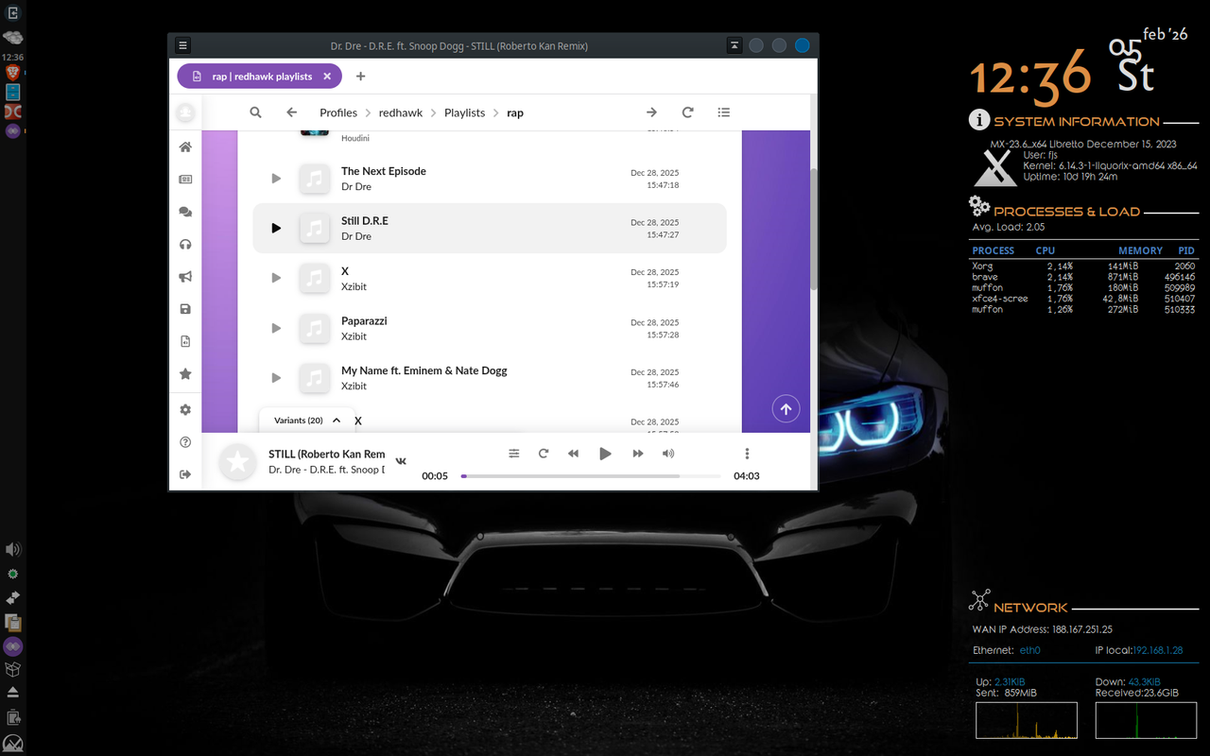This screenshot has width=1210, height=756.
Task: Open the list view options icon
Action: click(x=723, y=112)
